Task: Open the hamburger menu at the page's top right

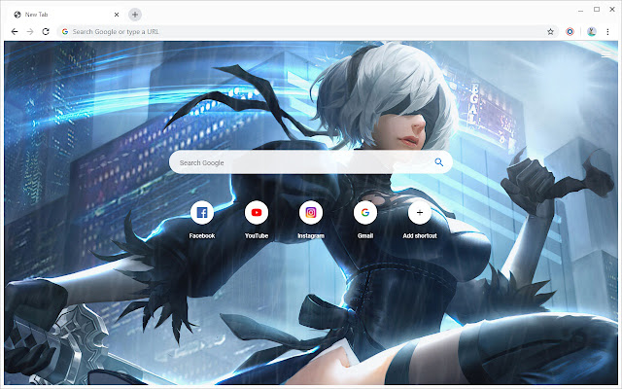Action: point(605,54)
